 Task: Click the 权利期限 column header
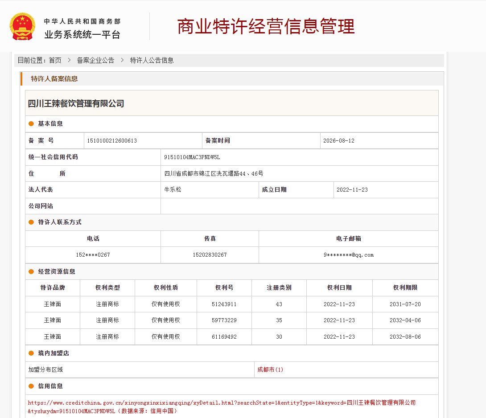coord(405,288)
